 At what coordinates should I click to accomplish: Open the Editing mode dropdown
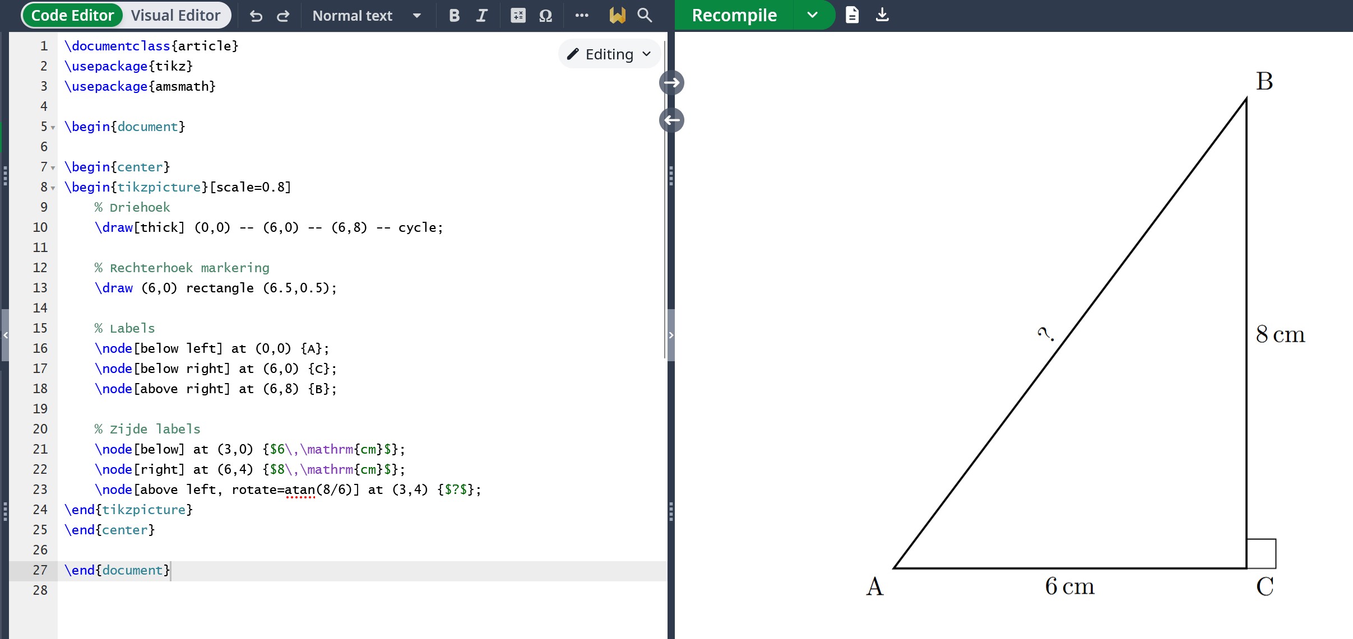tap(609, 54)
